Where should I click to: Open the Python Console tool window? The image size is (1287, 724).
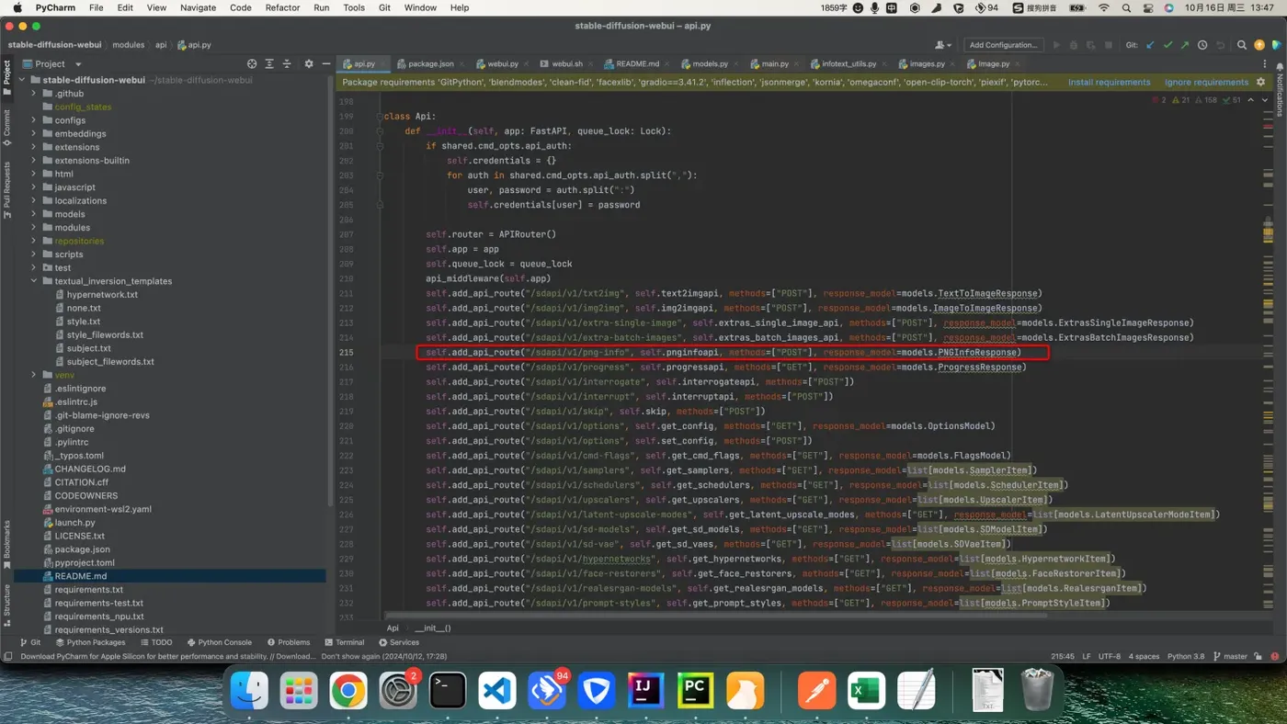click(219, 642)
